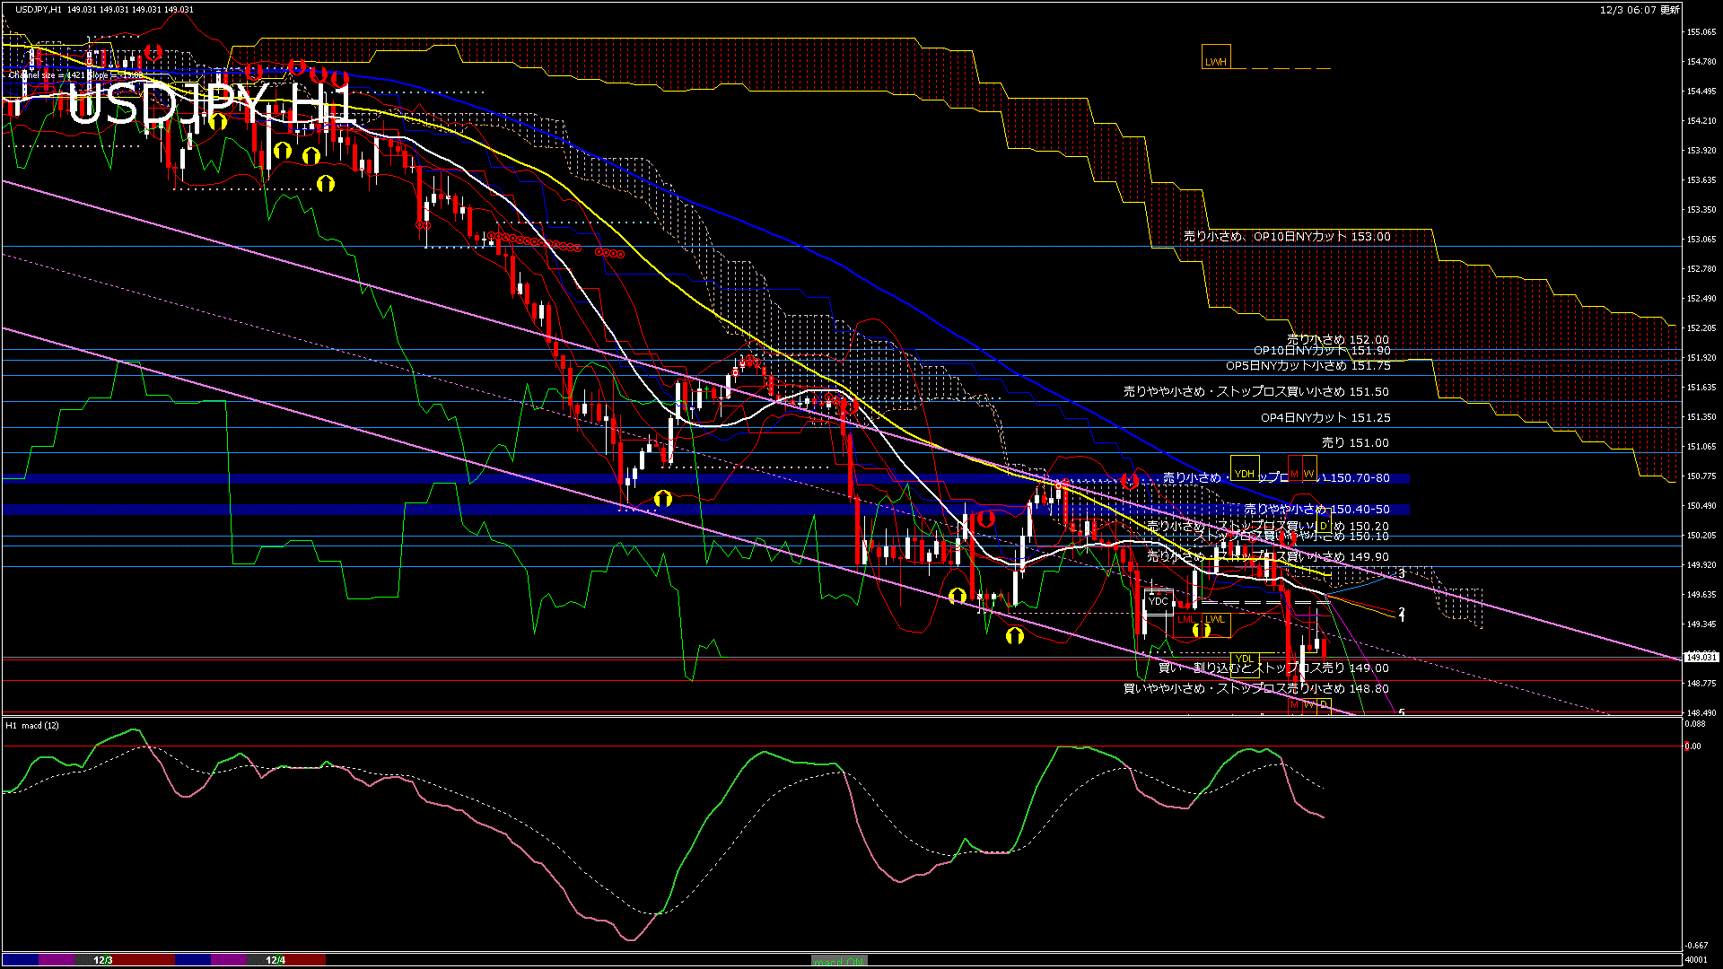This screenshot has width=1723, height=969.
Task: Click first blue session bar segment
Action: coord(21,960)
